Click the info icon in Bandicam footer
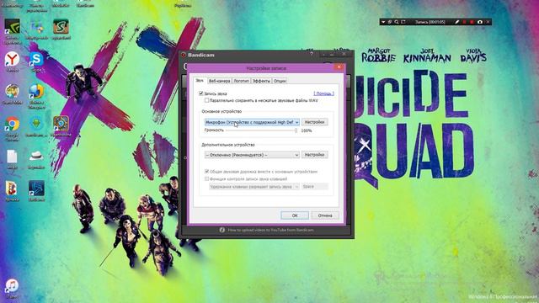The width and height of the screenshot is (539, 303). pos(222,230)
